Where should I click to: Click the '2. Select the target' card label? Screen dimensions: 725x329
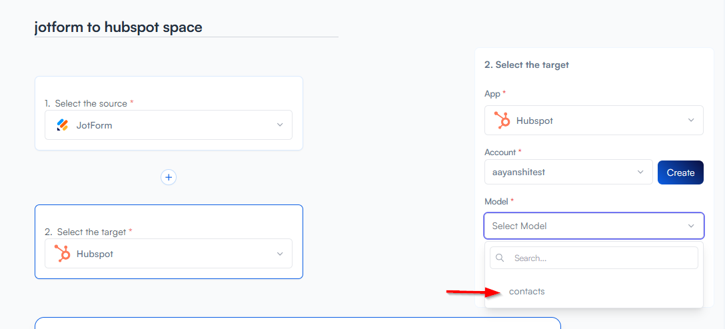[89, 232]
